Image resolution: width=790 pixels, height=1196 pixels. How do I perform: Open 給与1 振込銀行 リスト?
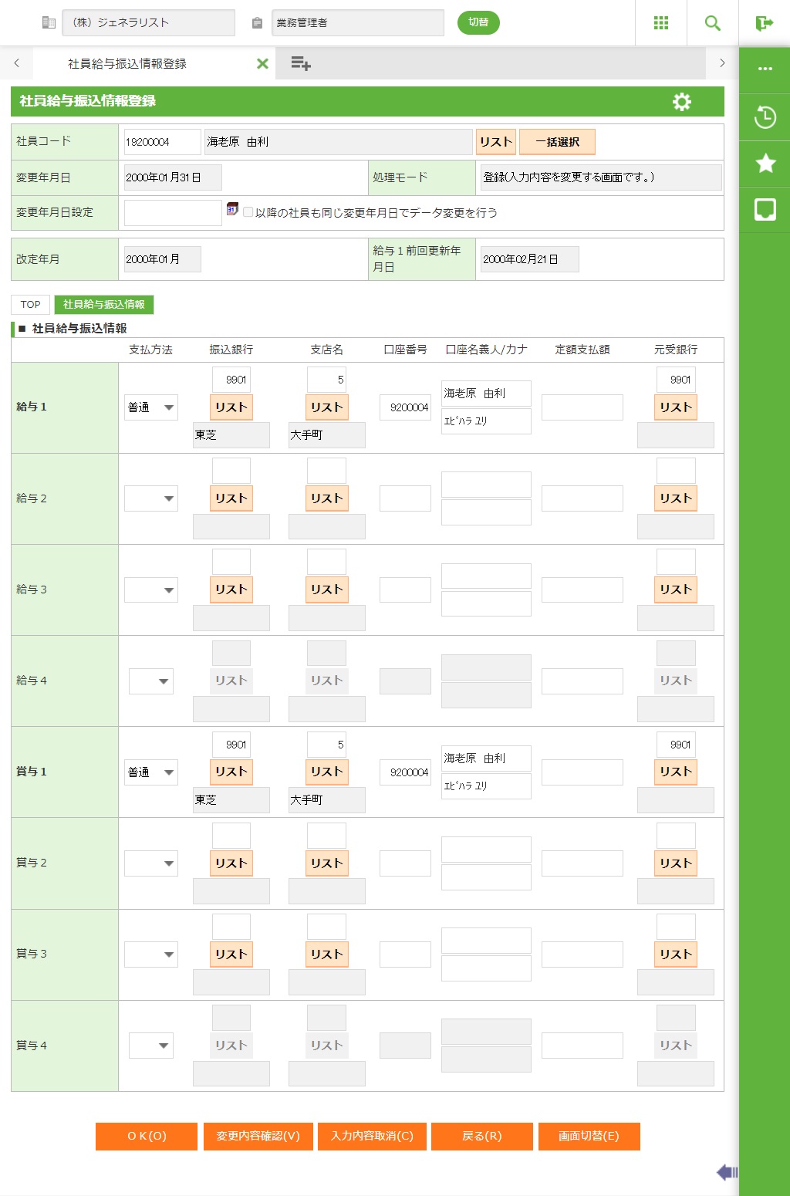coord(231,407)
